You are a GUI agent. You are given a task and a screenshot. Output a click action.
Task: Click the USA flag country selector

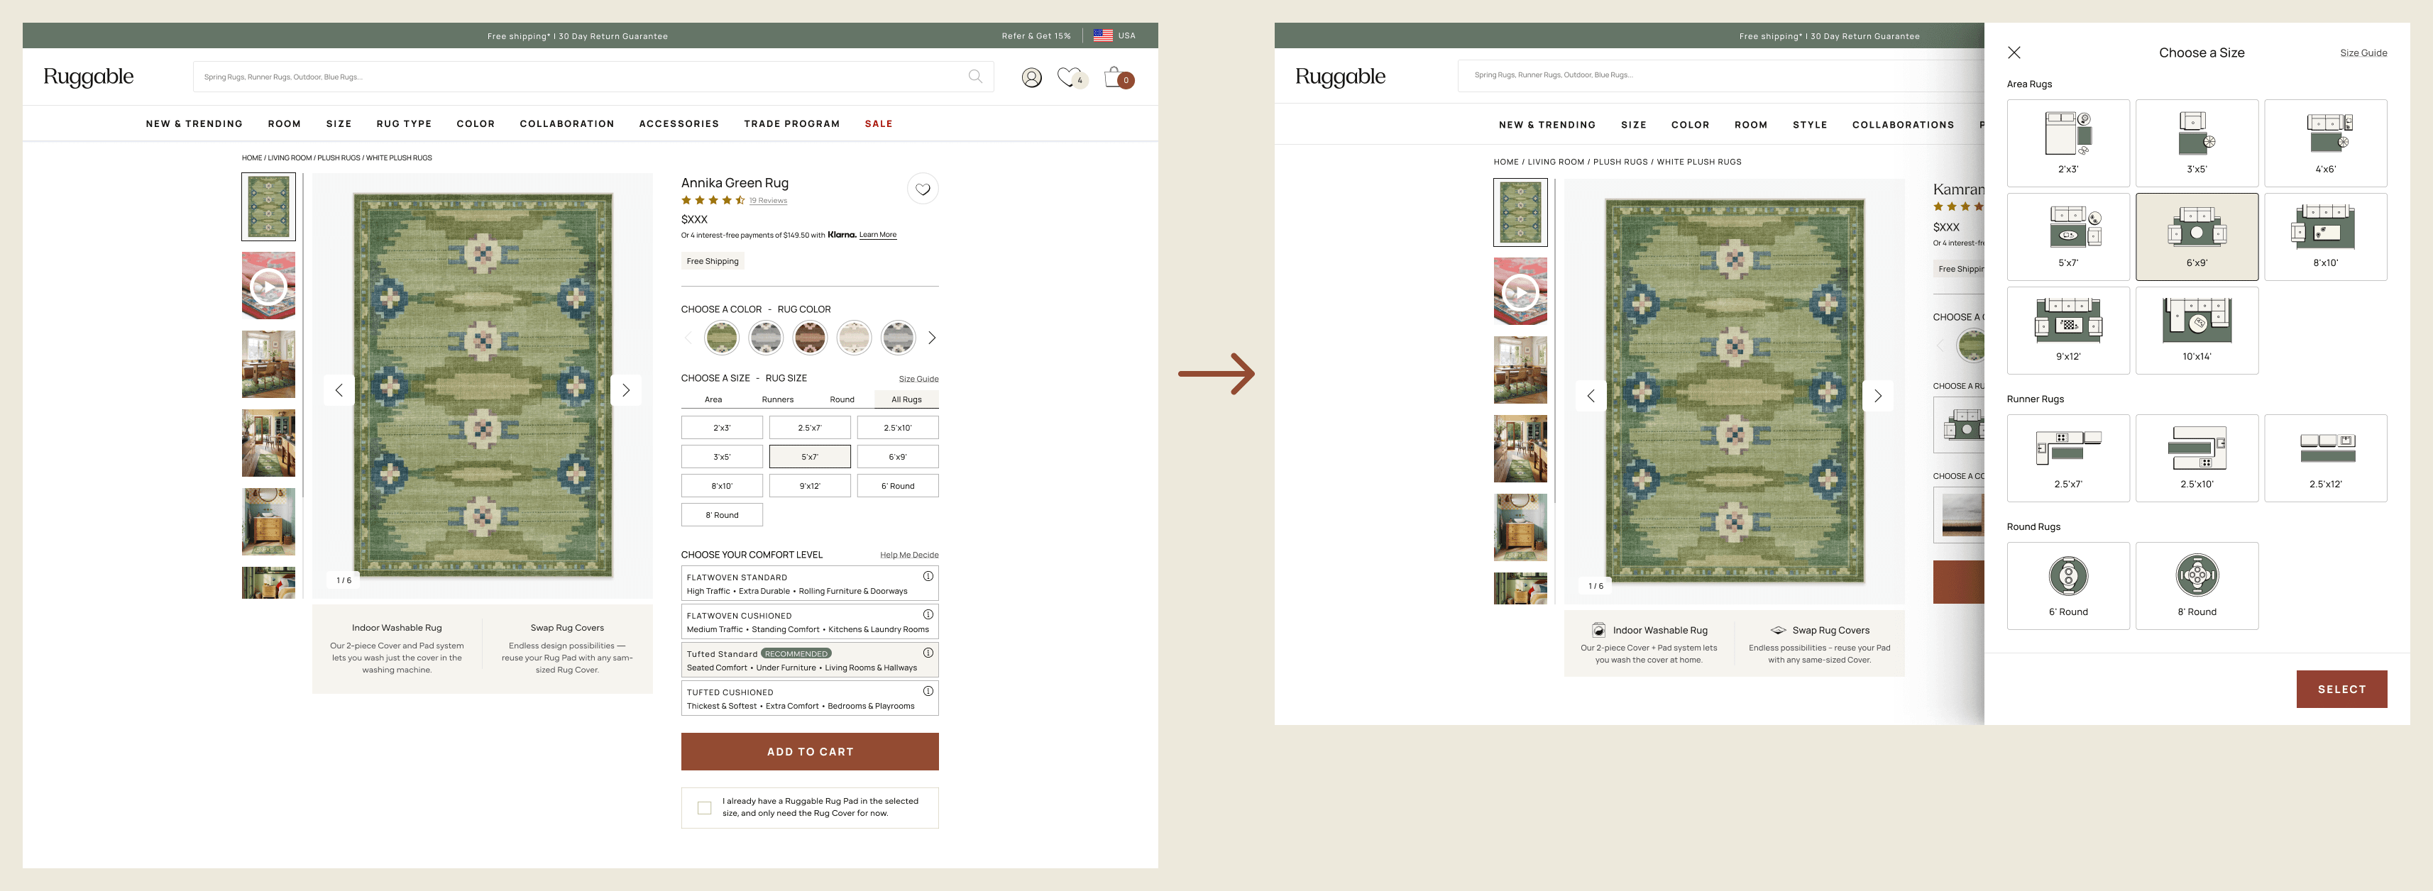click(x=1114, y=36)
